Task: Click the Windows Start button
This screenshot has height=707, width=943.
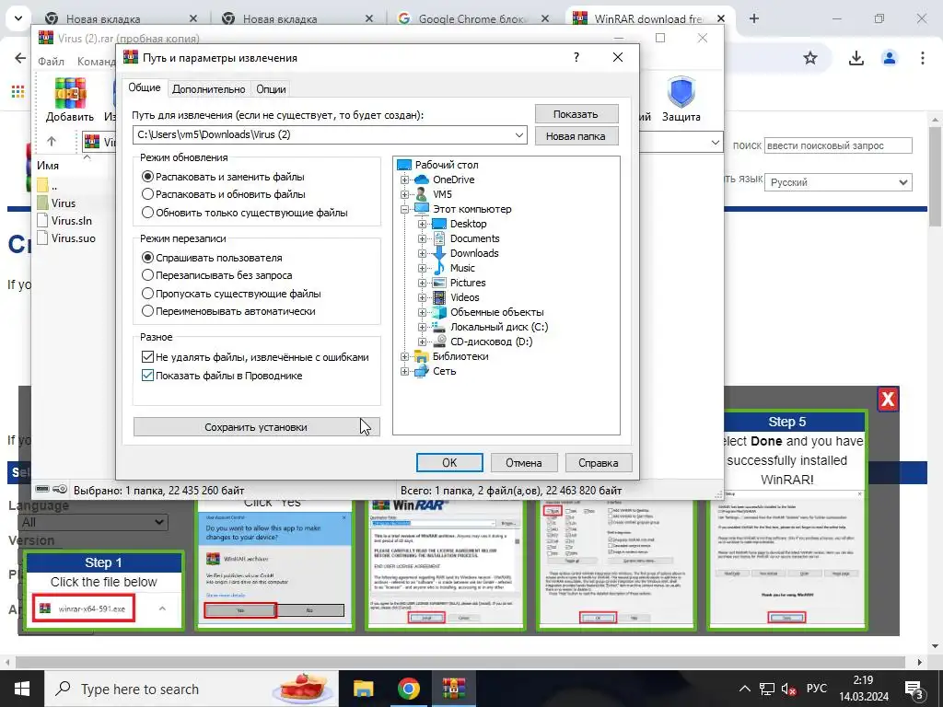Action: click(x=22, y=689)
